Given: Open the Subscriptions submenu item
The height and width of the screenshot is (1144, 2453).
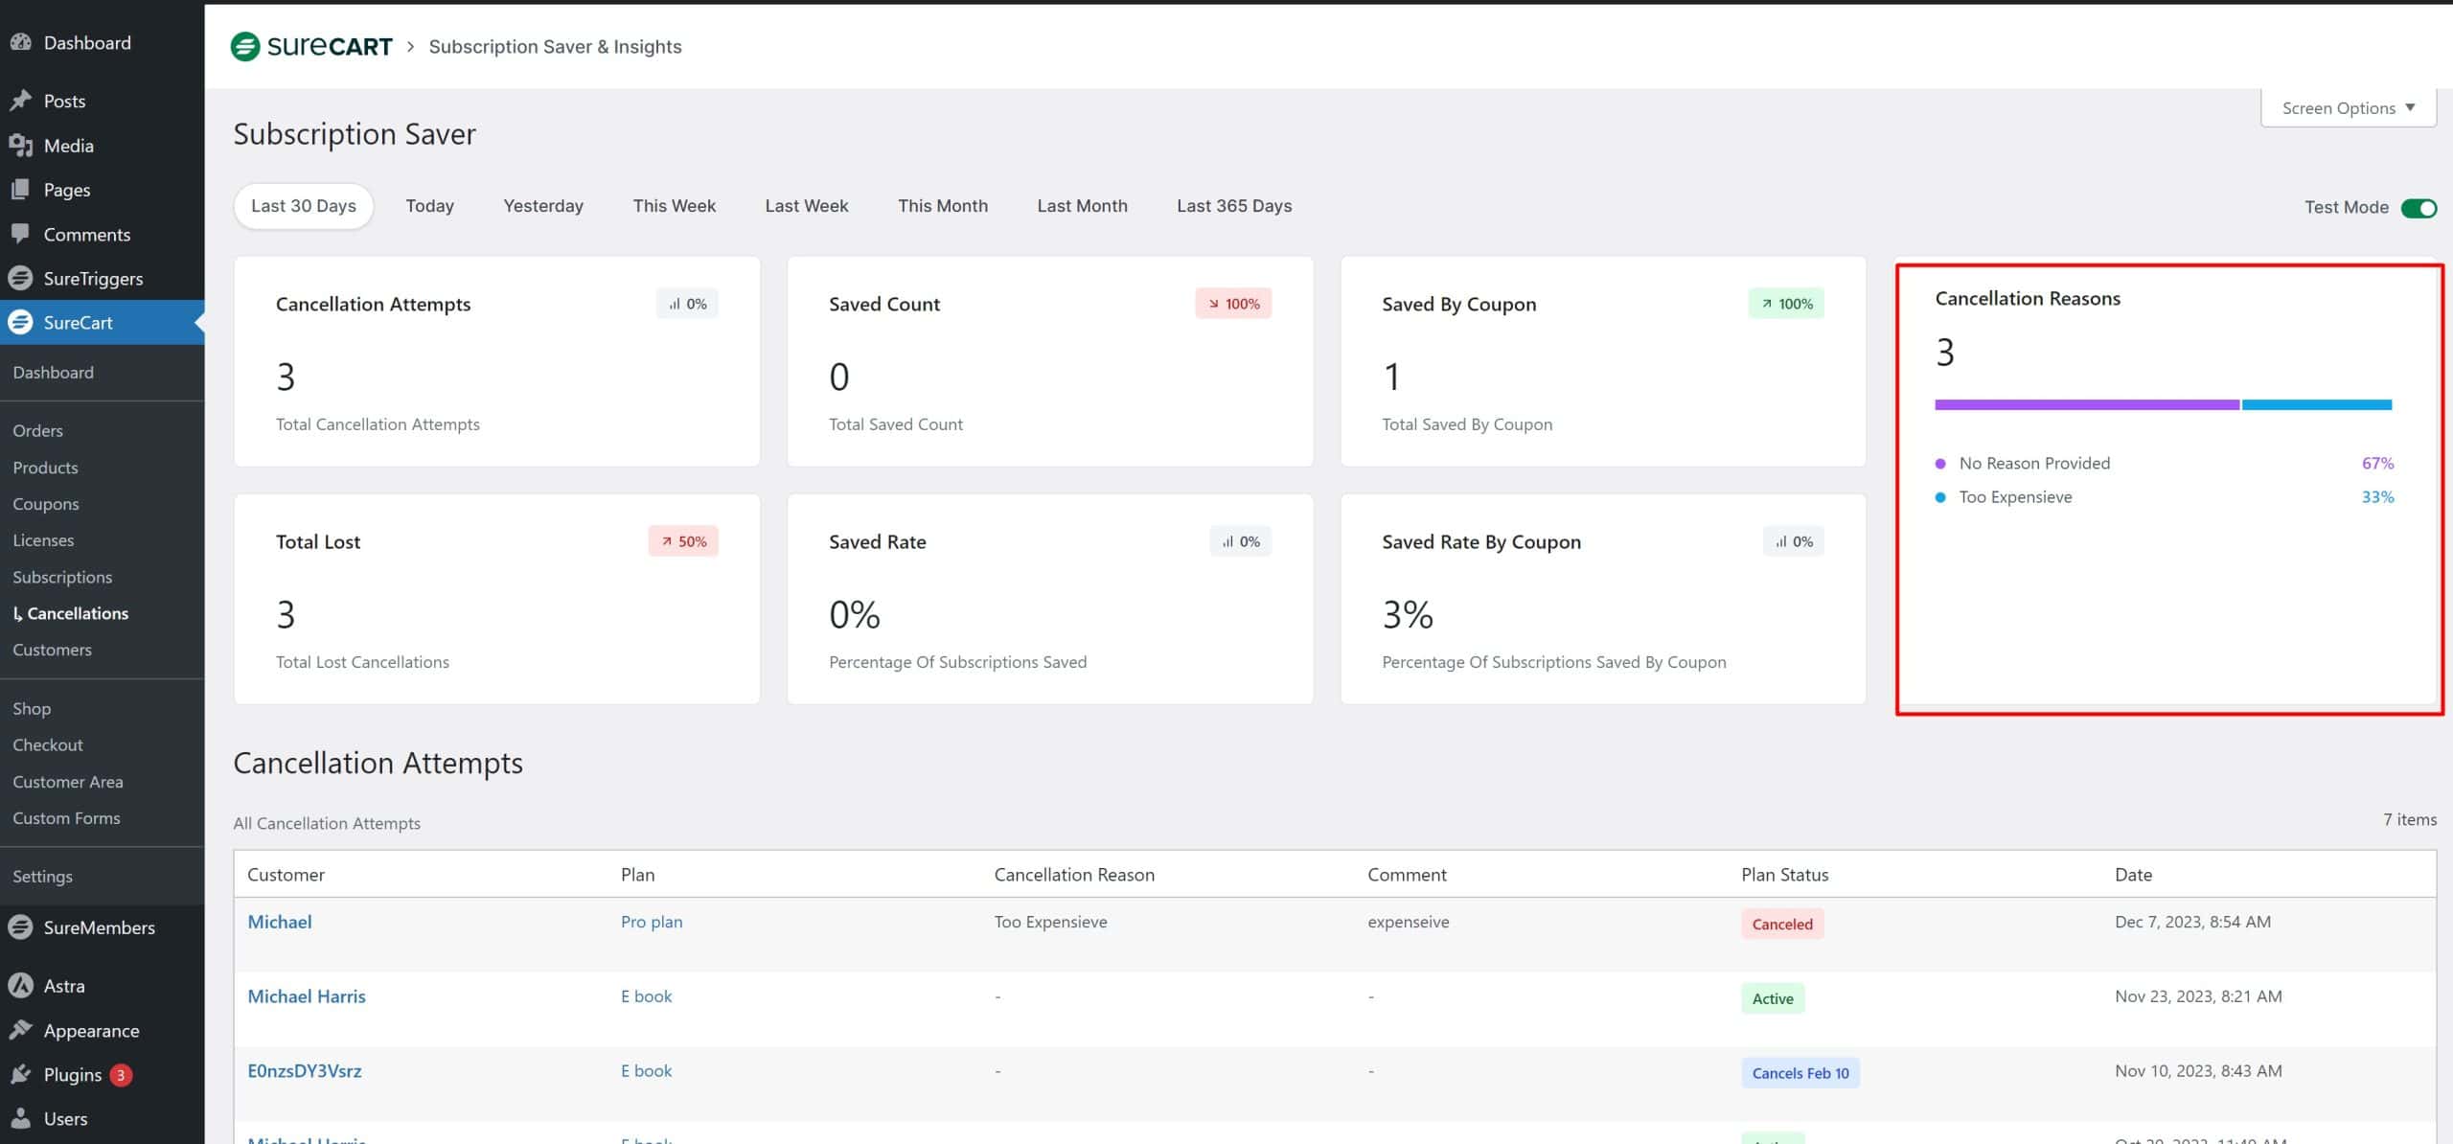Looking at the screenshot, I should tap(62, 577).
